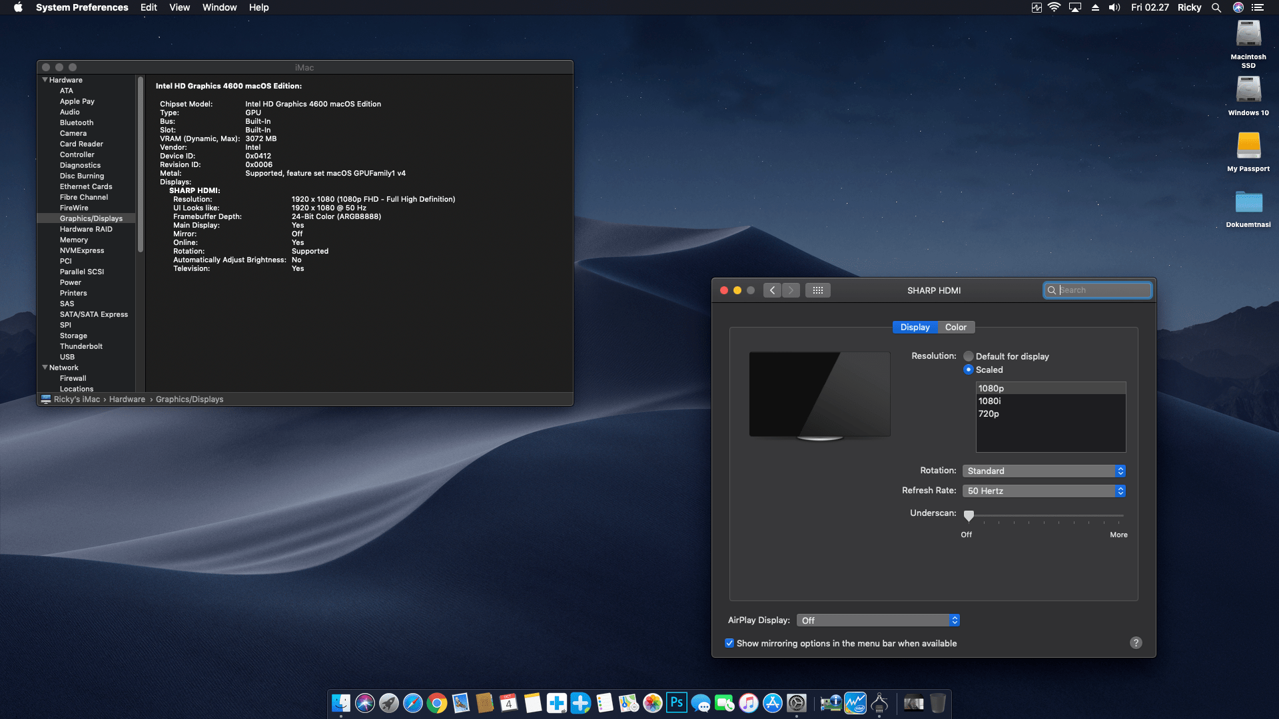Open AirPlay mirroring menu bar icon
Image resolution: width=1279 pixels, height=719 pixels.
tap(1075, 7)
